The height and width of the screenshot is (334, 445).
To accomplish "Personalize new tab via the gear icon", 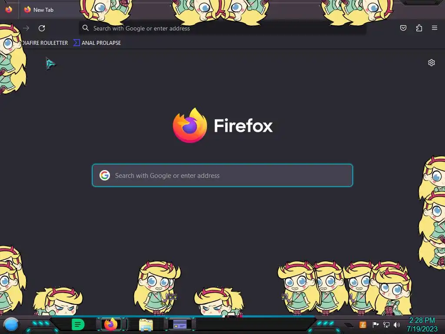I will coord(432,63).
